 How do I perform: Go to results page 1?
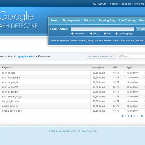tap(122, 116)
